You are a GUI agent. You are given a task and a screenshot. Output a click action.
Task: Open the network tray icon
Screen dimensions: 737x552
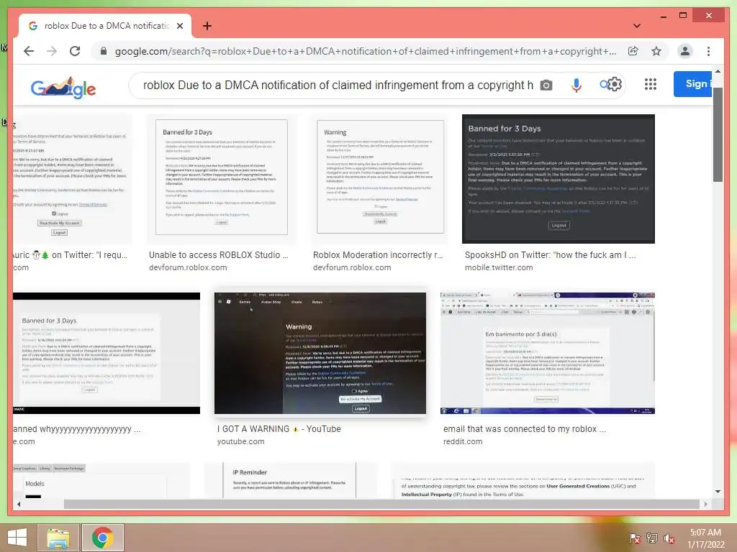point(651,538)
